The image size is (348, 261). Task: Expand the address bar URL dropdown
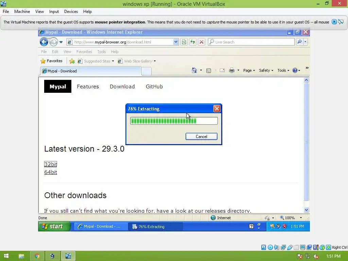point(176,42)
